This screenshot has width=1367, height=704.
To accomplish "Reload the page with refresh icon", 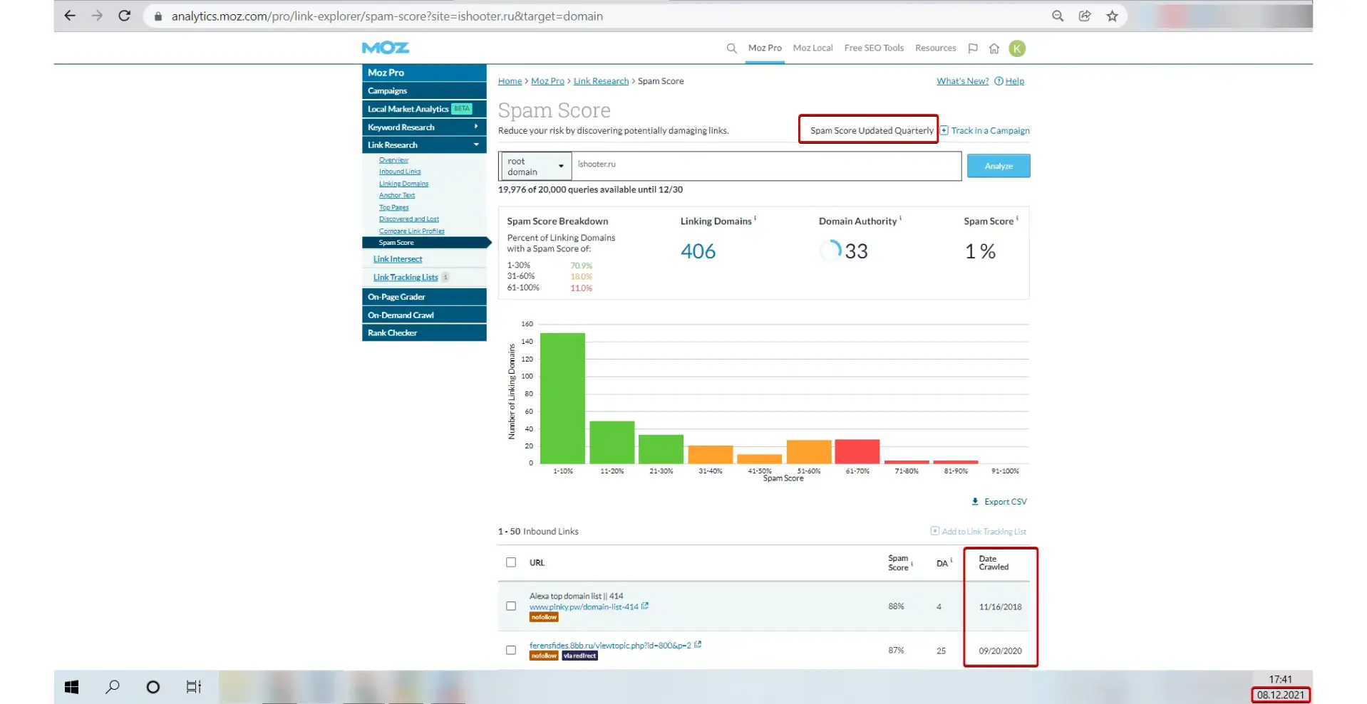I will (125, 16).
